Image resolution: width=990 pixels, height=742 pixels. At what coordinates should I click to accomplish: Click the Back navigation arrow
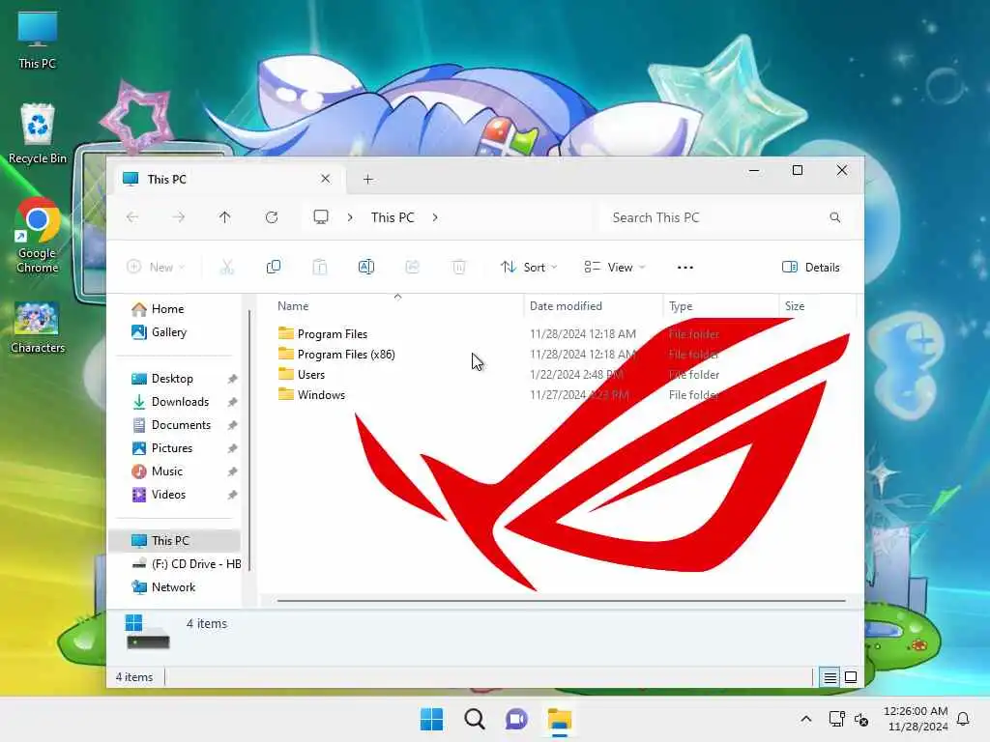click(x=132, y=217)
